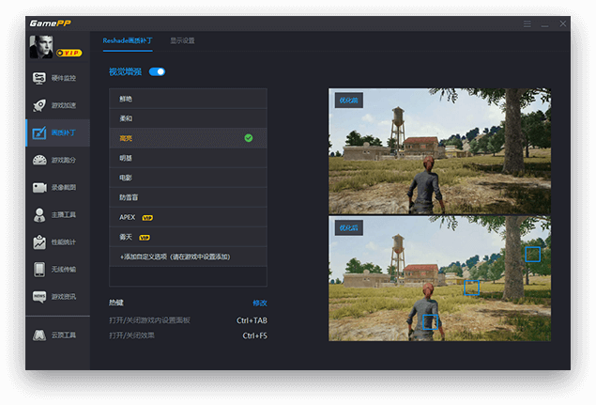This screenshot has height=405, width=596.
Task: Open 无线传输 via the phone icon
Action: [39, 270]
